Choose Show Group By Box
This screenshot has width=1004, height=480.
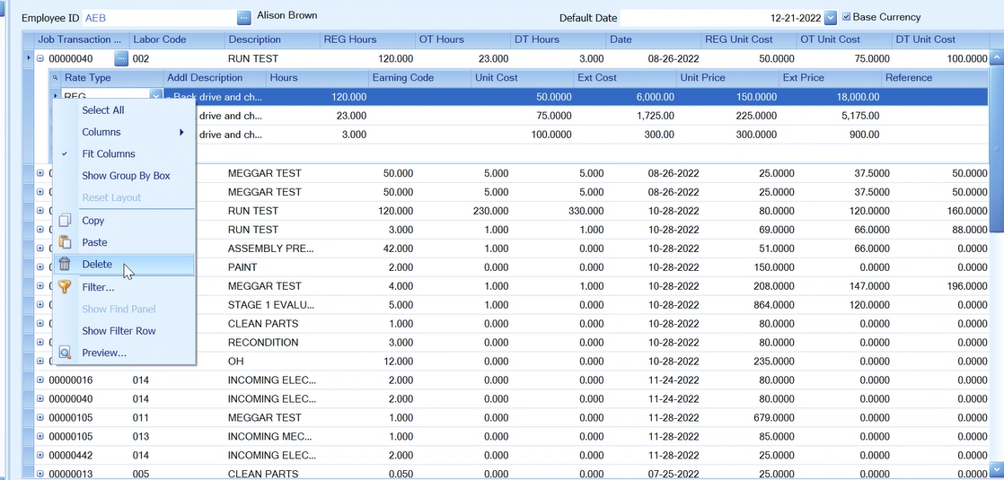(124, 175)
